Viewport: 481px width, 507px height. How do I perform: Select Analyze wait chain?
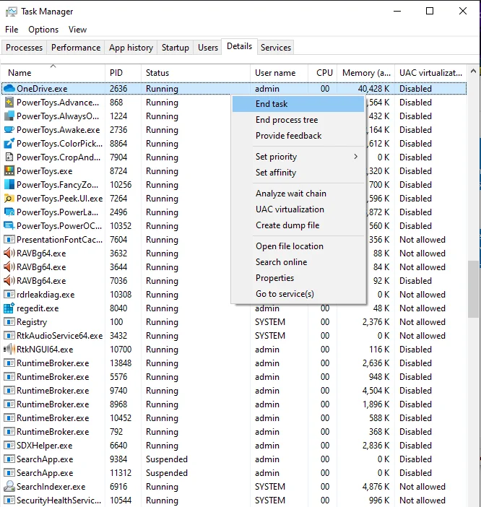[298, 194]
